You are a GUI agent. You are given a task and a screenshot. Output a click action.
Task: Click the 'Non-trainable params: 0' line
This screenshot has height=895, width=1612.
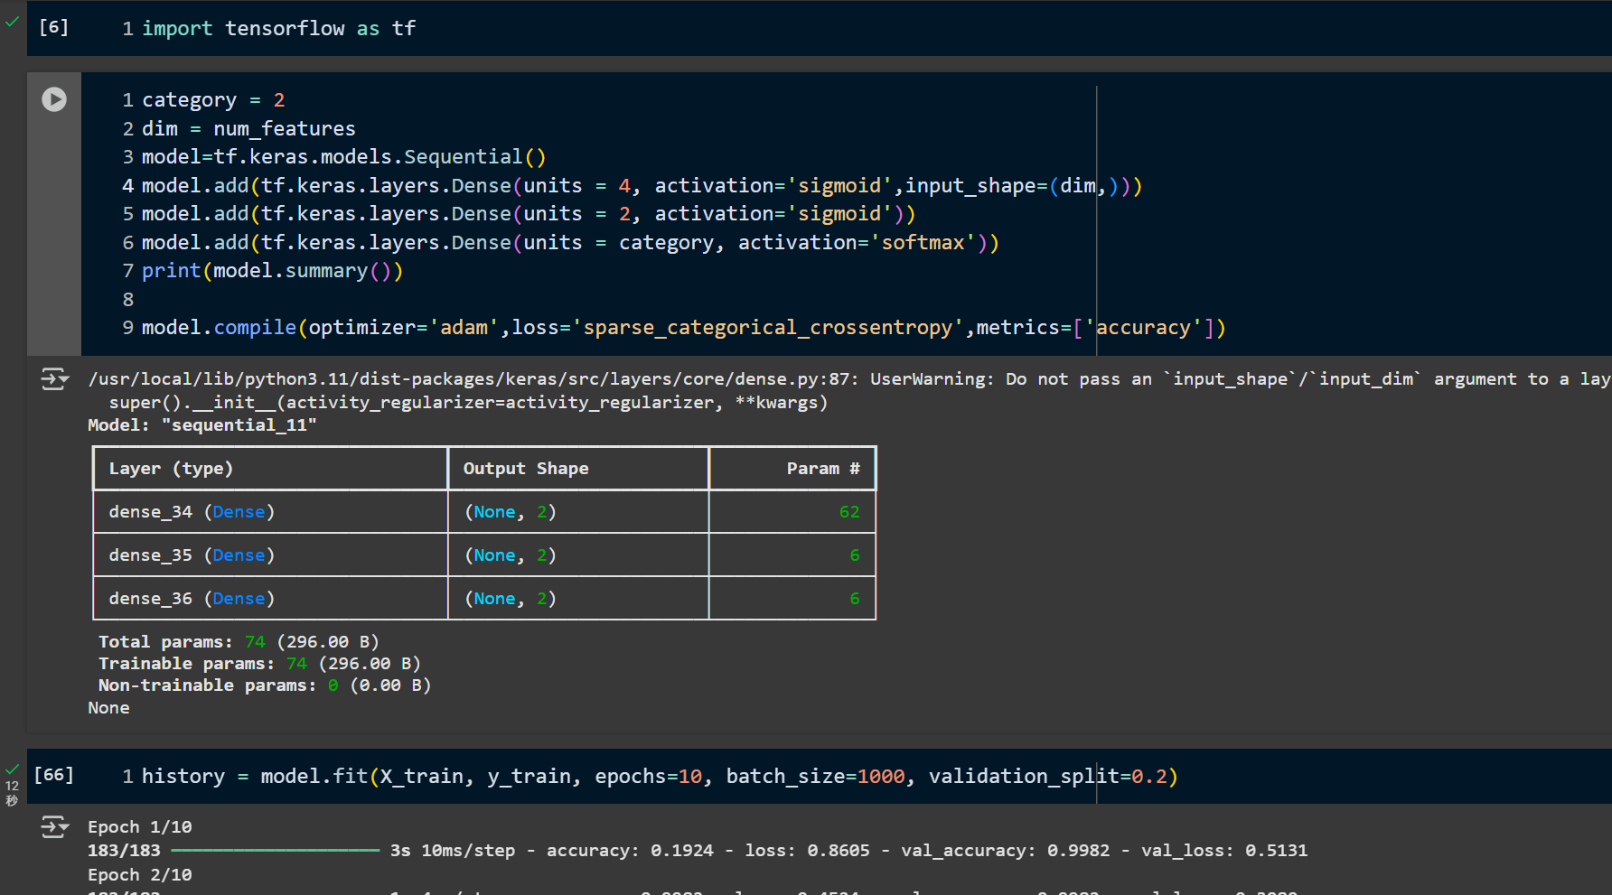[265, 685]
